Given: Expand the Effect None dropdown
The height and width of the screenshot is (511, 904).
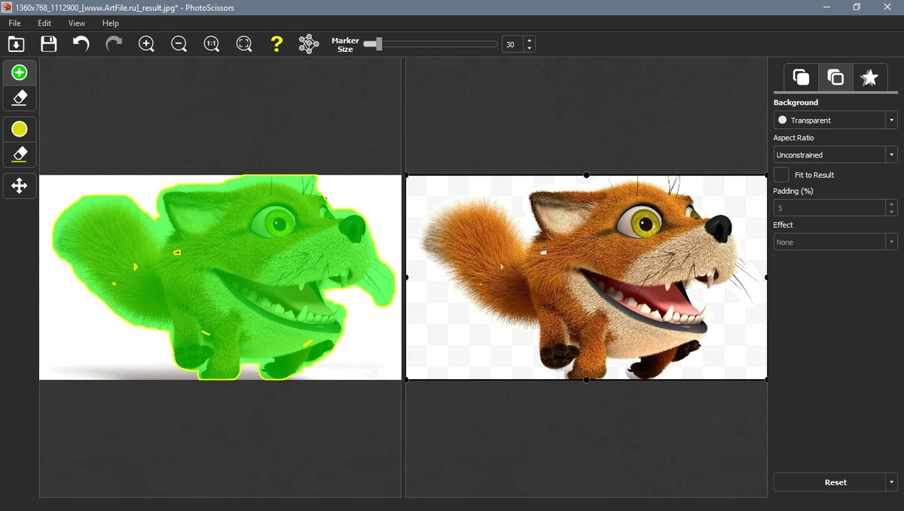Looking at the screenshot, I should tap(891, 242).
